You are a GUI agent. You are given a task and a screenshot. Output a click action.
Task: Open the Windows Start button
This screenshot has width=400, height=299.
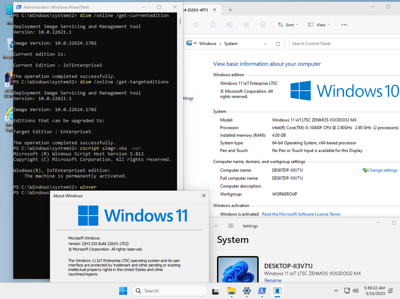[x=123, y=291]
